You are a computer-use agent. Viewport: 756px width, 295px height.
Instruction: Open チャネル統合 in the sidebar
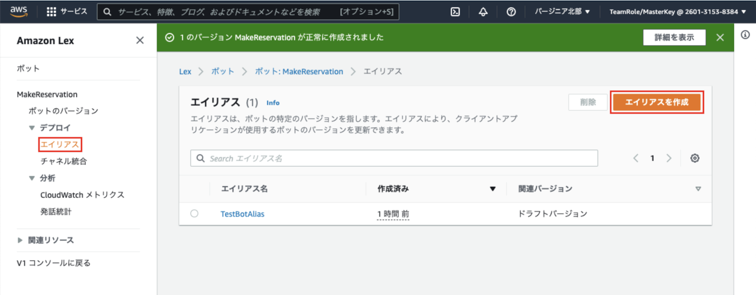coord(64,161)
